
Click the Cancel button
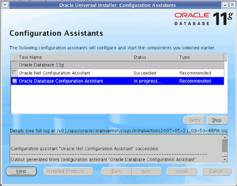pos(216,171)
